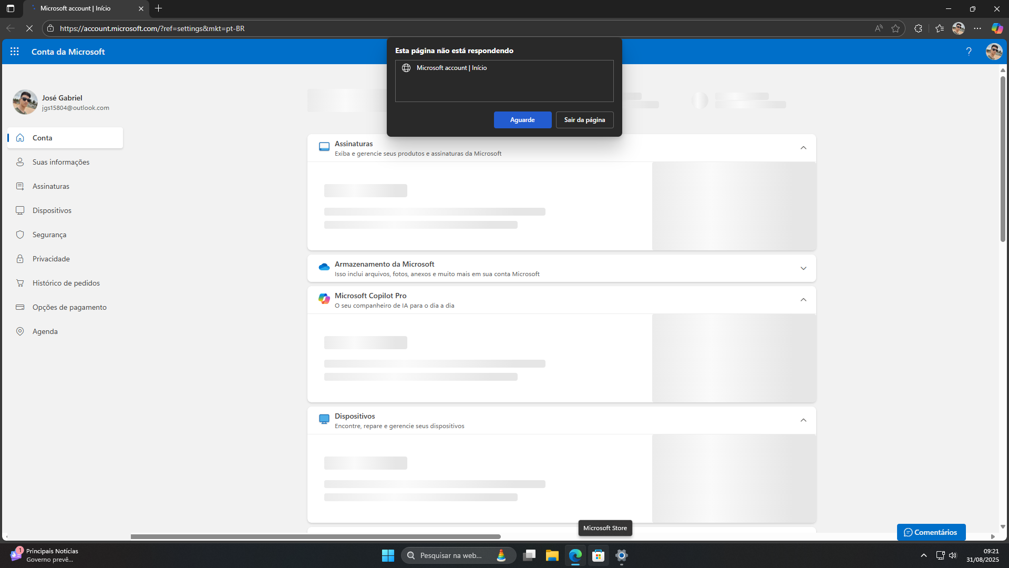The width and height of the screenshot is (1009, 568).
Task: Show hidden system tray icons
Action: click(924, 555)
